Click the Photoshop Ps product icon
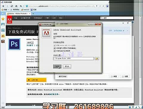The height and width of the screenshot is (109, 143). [14, 44]
